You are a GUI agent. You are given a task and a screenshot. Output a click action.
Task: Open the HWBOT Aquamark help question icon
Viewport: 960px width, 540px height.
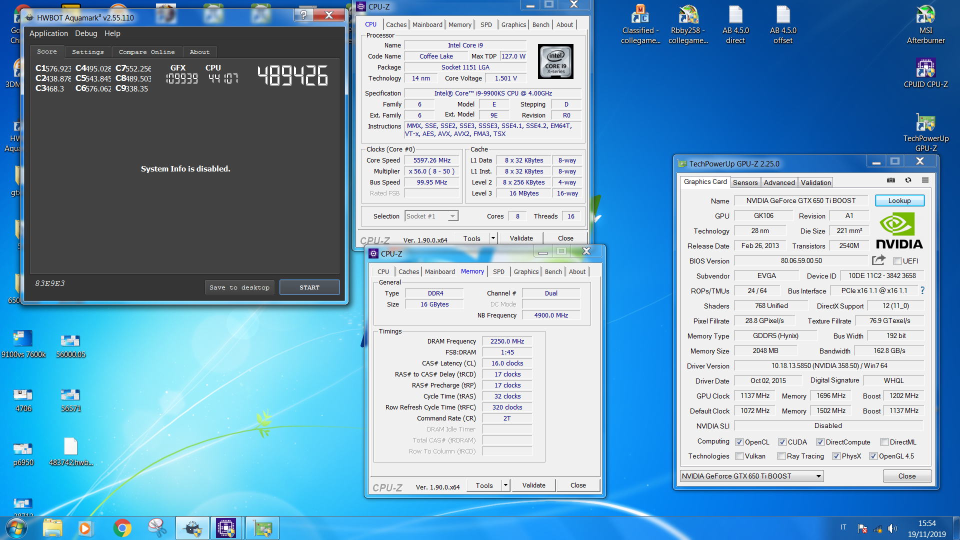click(303, 15)
